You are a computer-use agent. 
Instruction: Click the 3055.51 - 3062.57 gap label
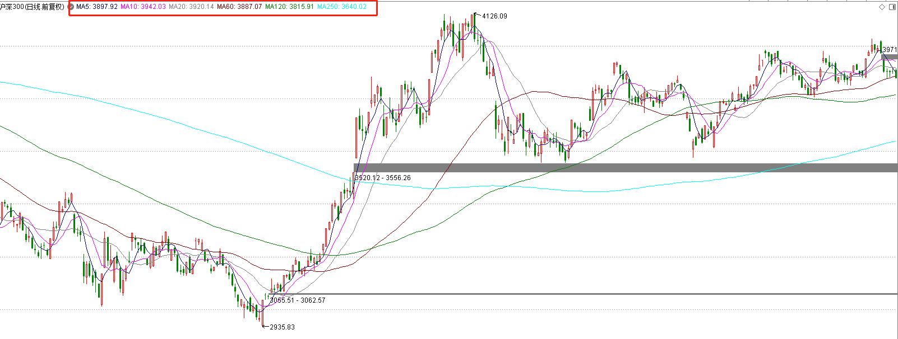pyautogui.click(x=298, y=300)
